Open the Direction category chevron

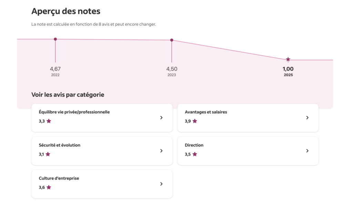point(307,151)
